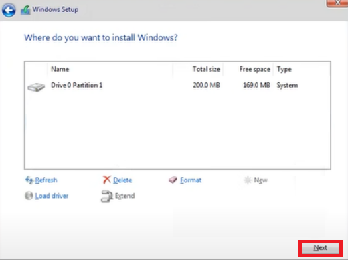The image size is (348, 260).
Task: Click the Extend partition icon
Action: point(107,196)
